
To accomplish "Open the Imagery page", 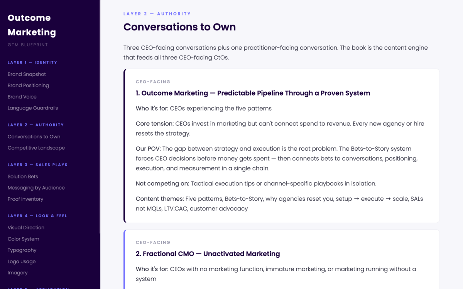I will point(17,272).
